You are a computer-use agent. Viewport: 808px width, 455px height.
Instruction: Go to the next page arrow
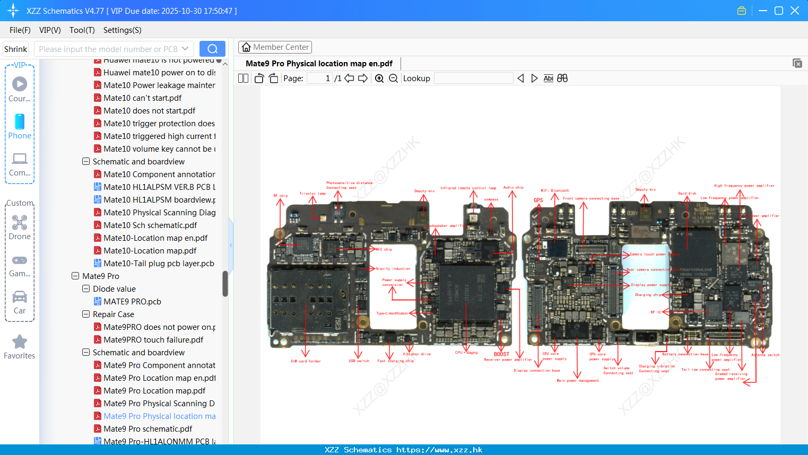click(363, 78)
